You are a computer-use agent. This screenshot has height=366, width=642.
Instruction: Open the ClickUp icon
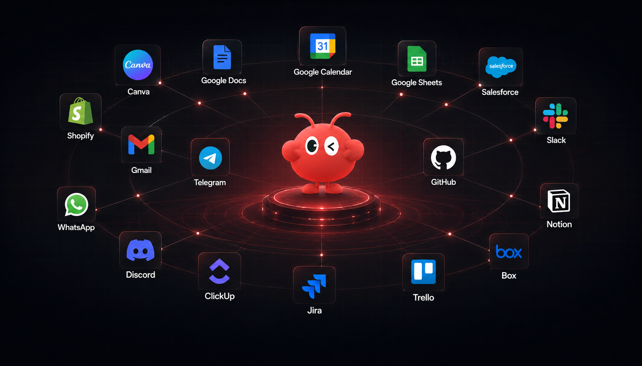(219, 271)
